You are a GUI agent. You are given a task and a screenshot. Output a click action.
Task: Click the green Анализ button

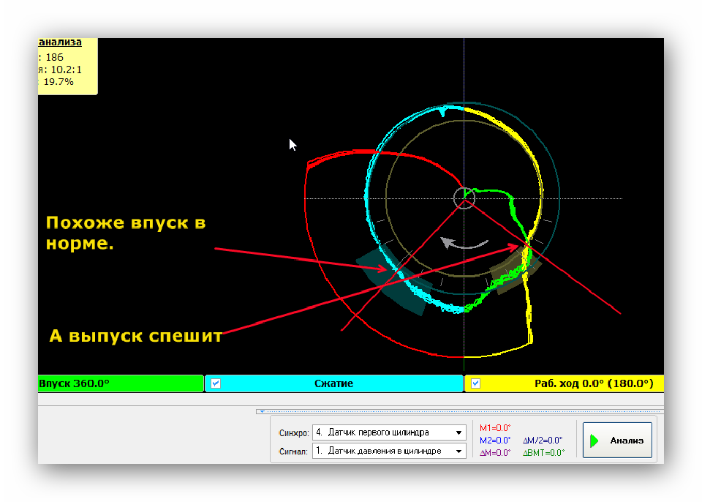(x=617, y=440)
